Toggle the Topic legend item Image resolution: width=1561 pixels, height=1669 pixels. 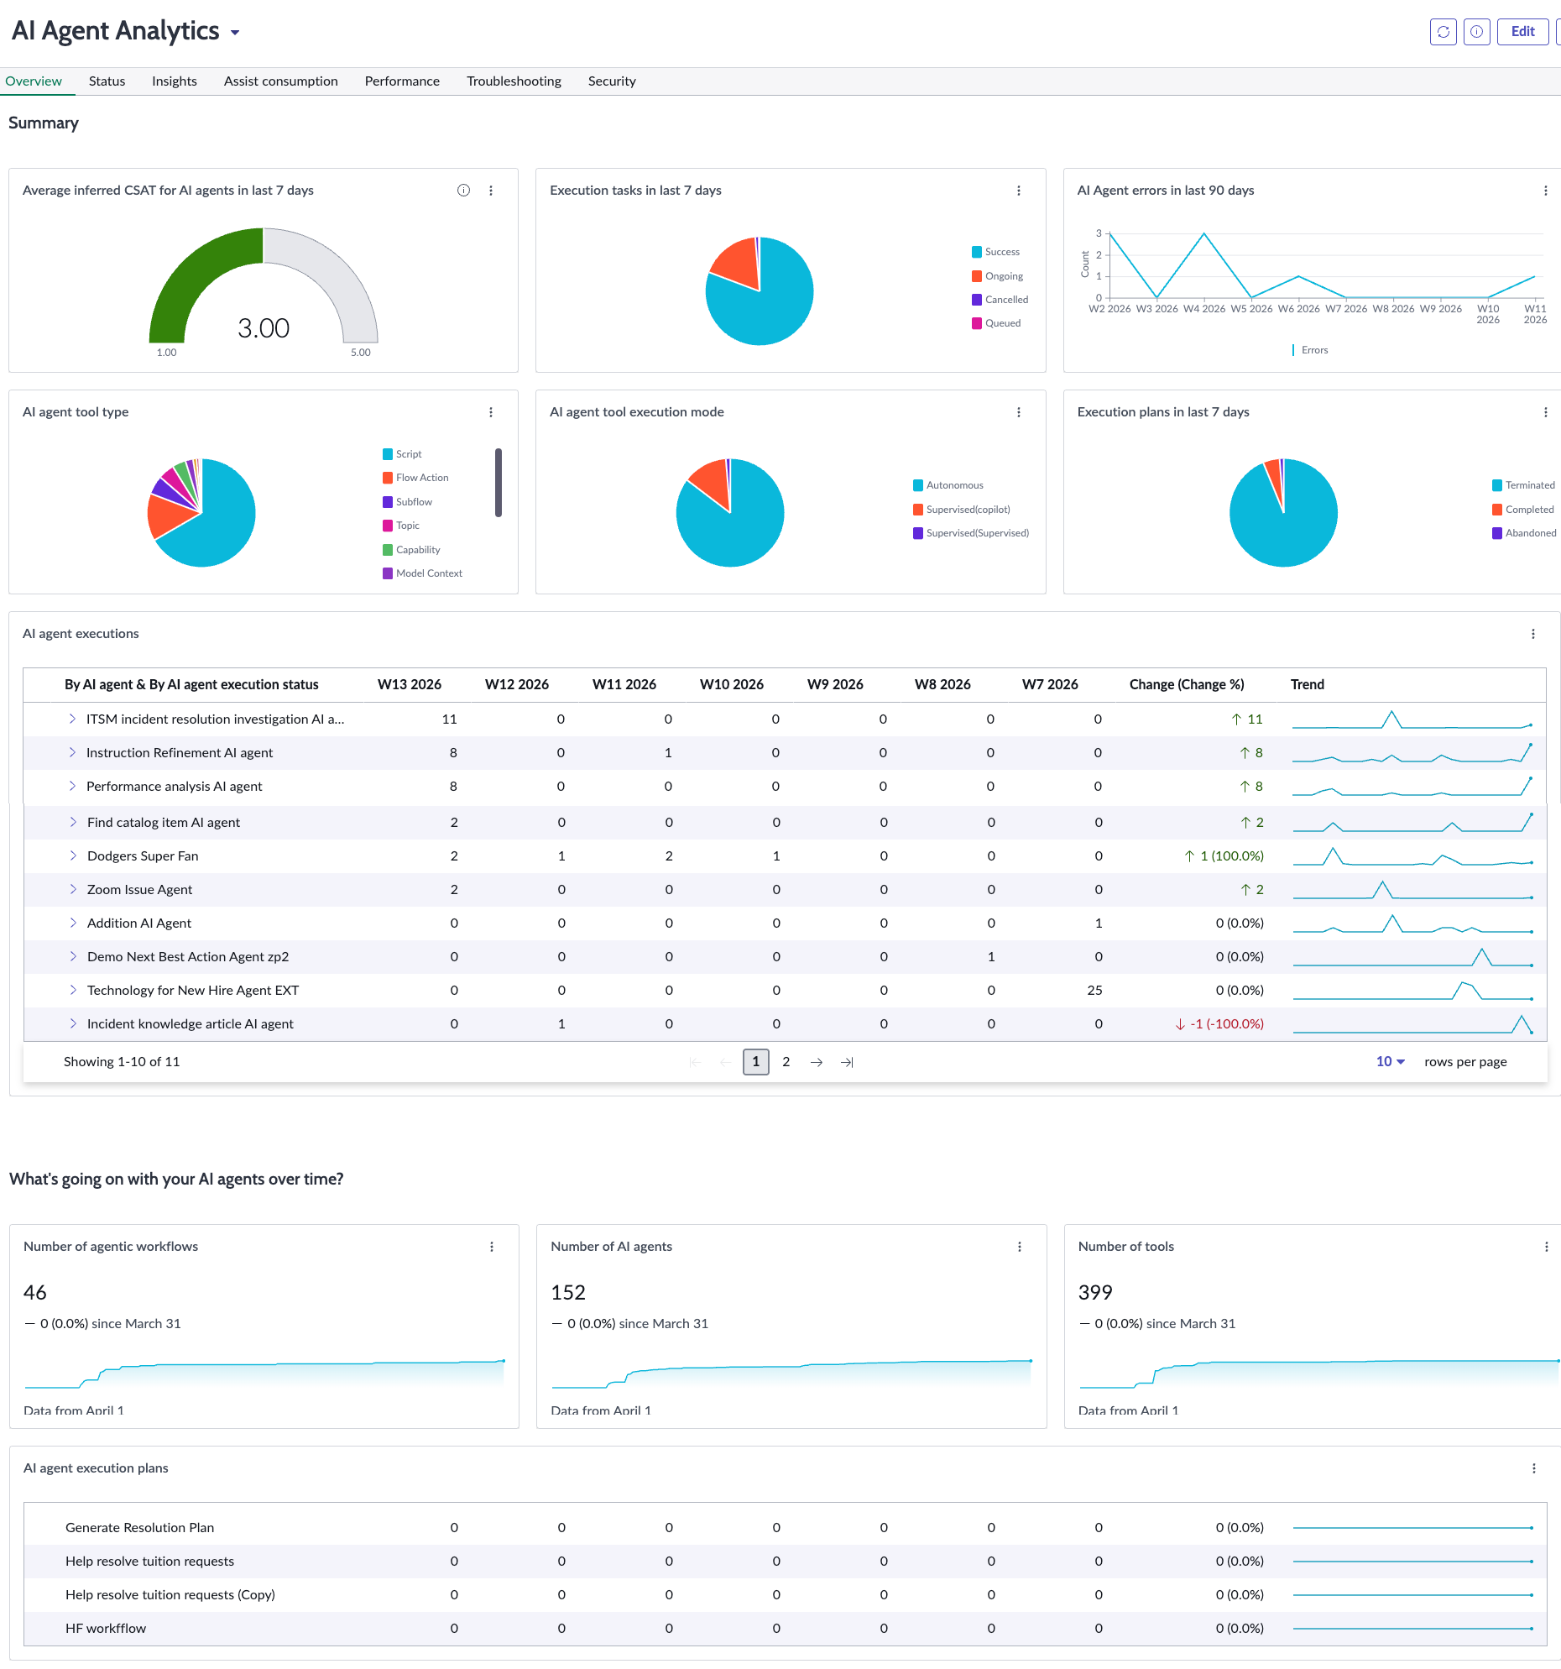coord(401,526)
